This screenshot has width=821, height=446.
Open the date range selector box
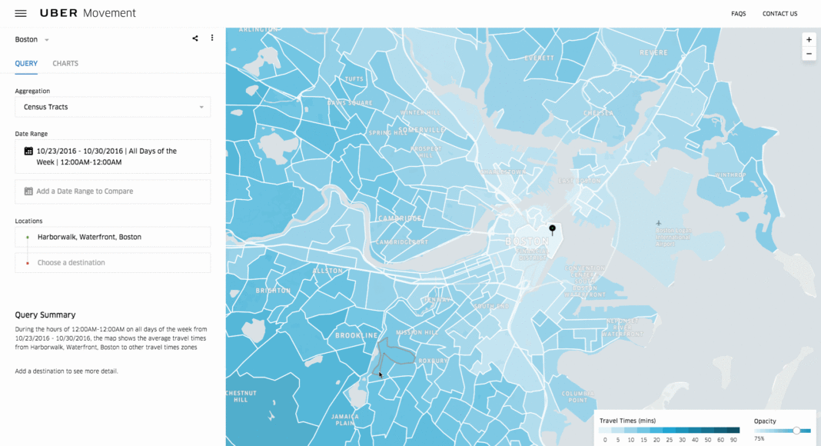coord(112,157)
